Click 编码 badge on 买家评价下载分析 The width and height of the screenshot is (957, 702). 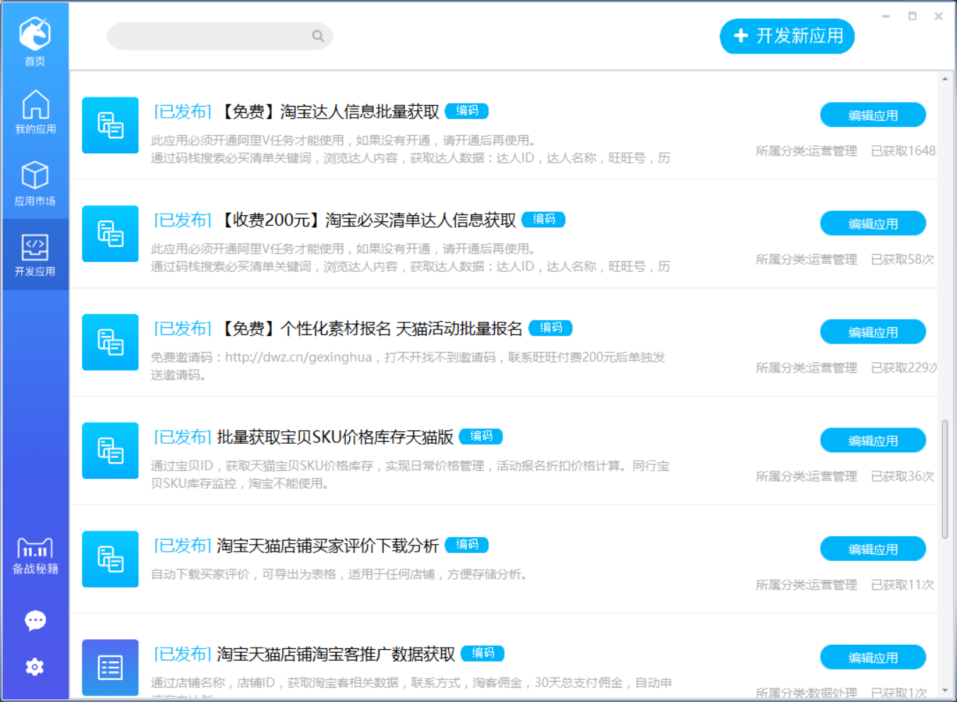click(467, 545)
